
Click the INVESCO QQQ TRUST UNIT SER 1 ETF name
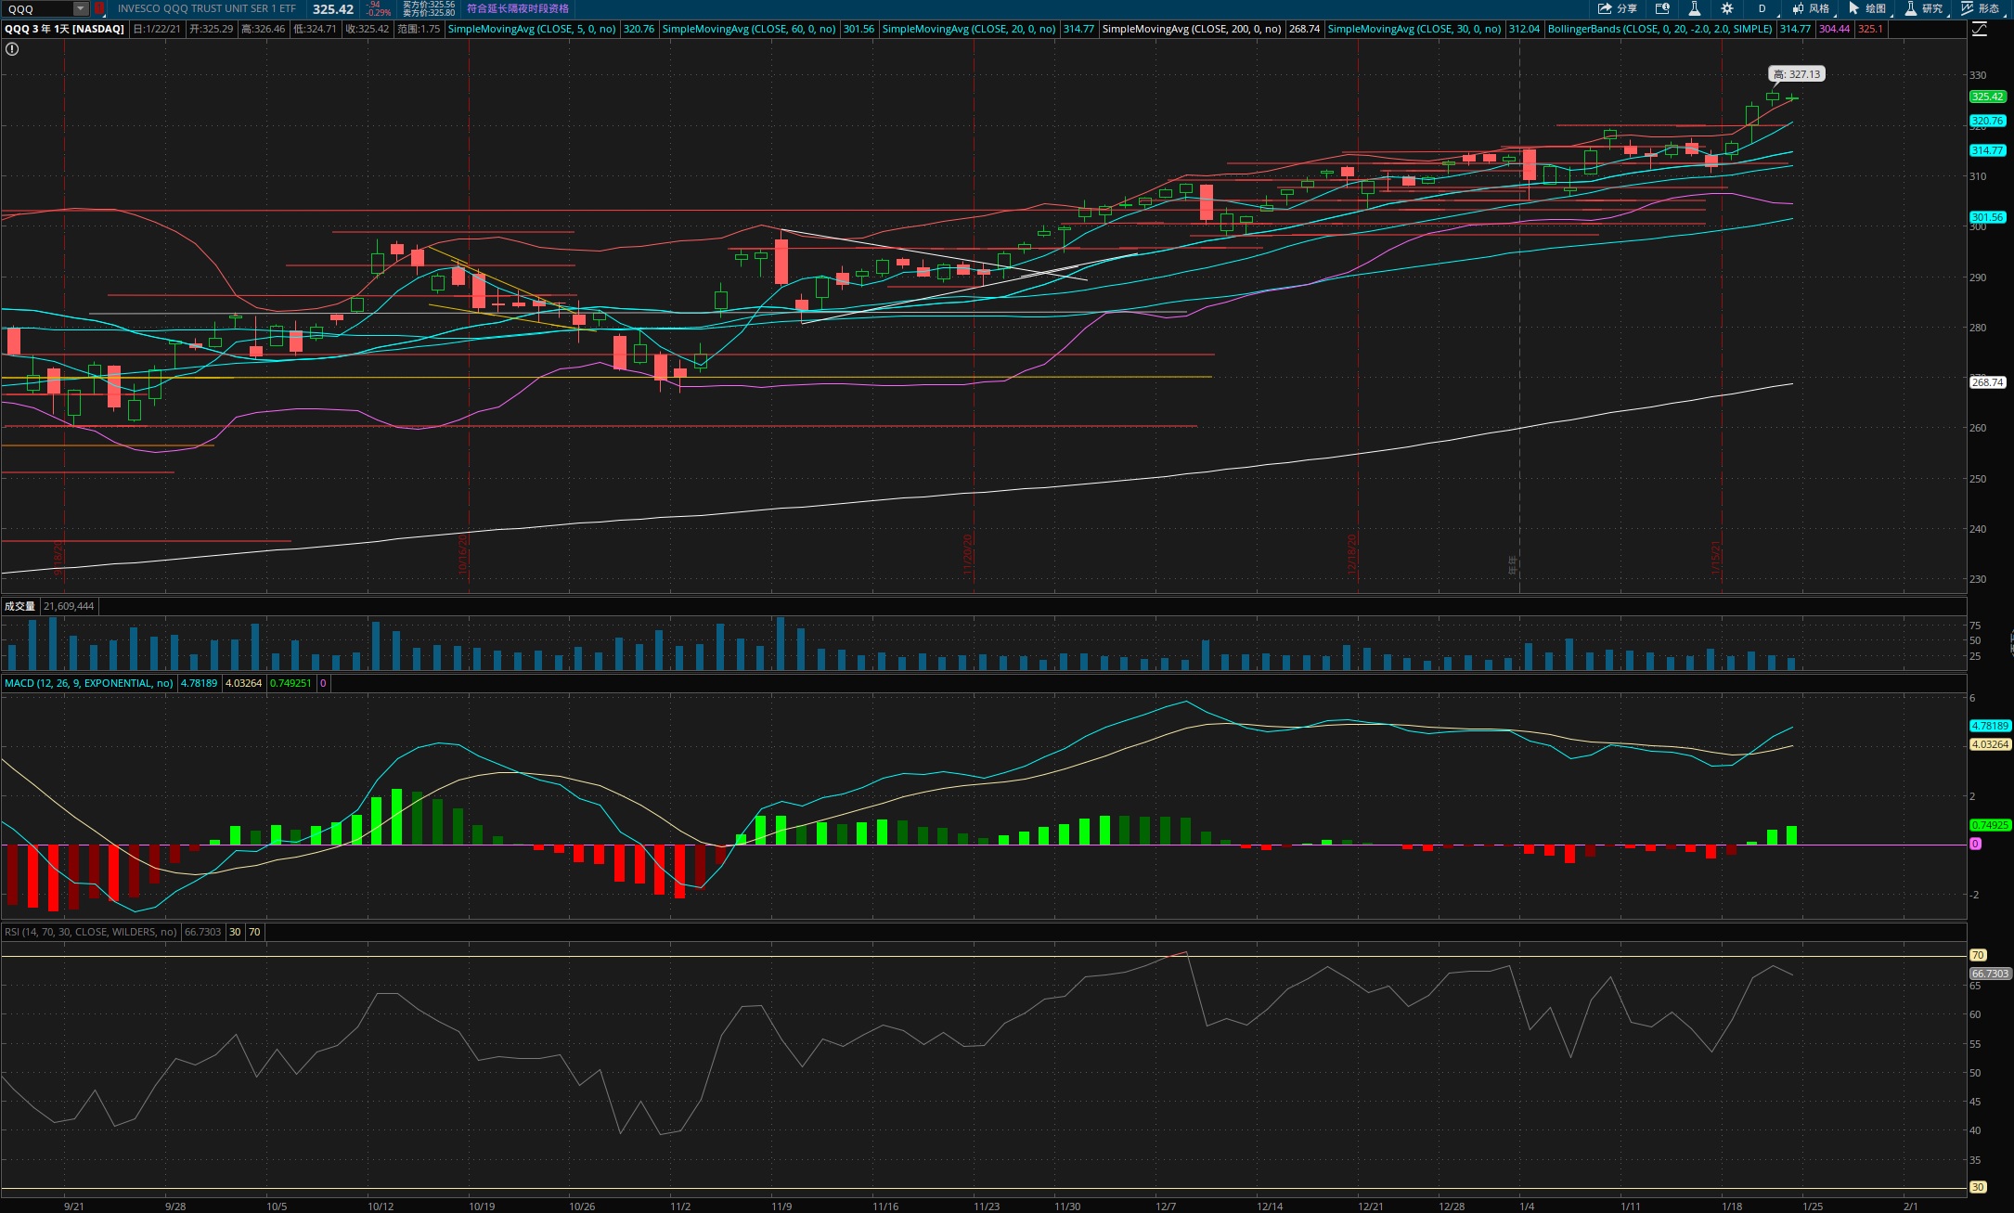pos(207,8)
